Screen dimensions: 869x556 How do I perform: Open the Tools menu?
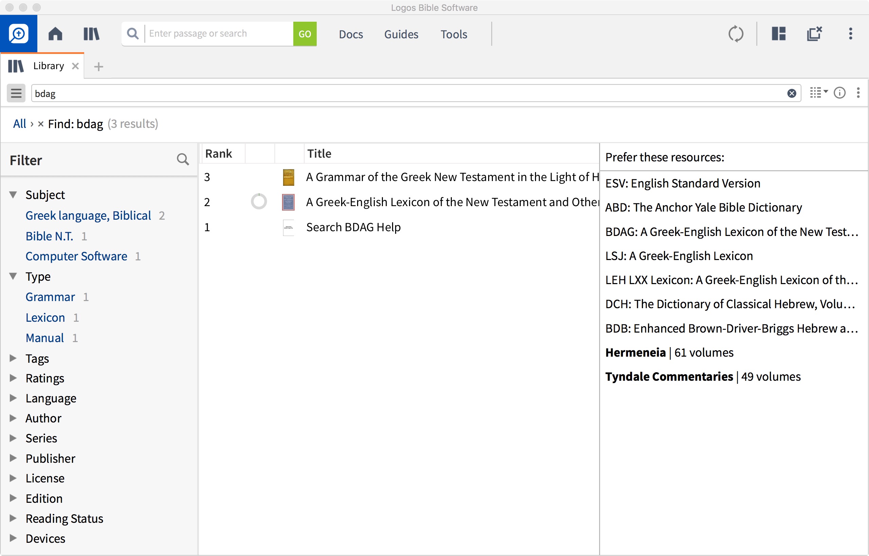[454, 34]
